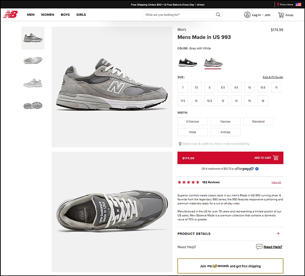Select the sole view thumbnail
Viewport: 305px width, 276px height.
coord(33,106)
